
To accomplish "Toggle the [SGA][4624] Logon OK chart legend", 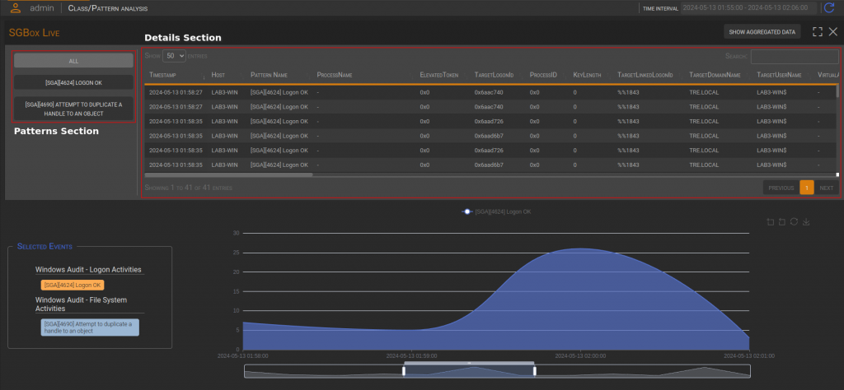I will point(495,211).
